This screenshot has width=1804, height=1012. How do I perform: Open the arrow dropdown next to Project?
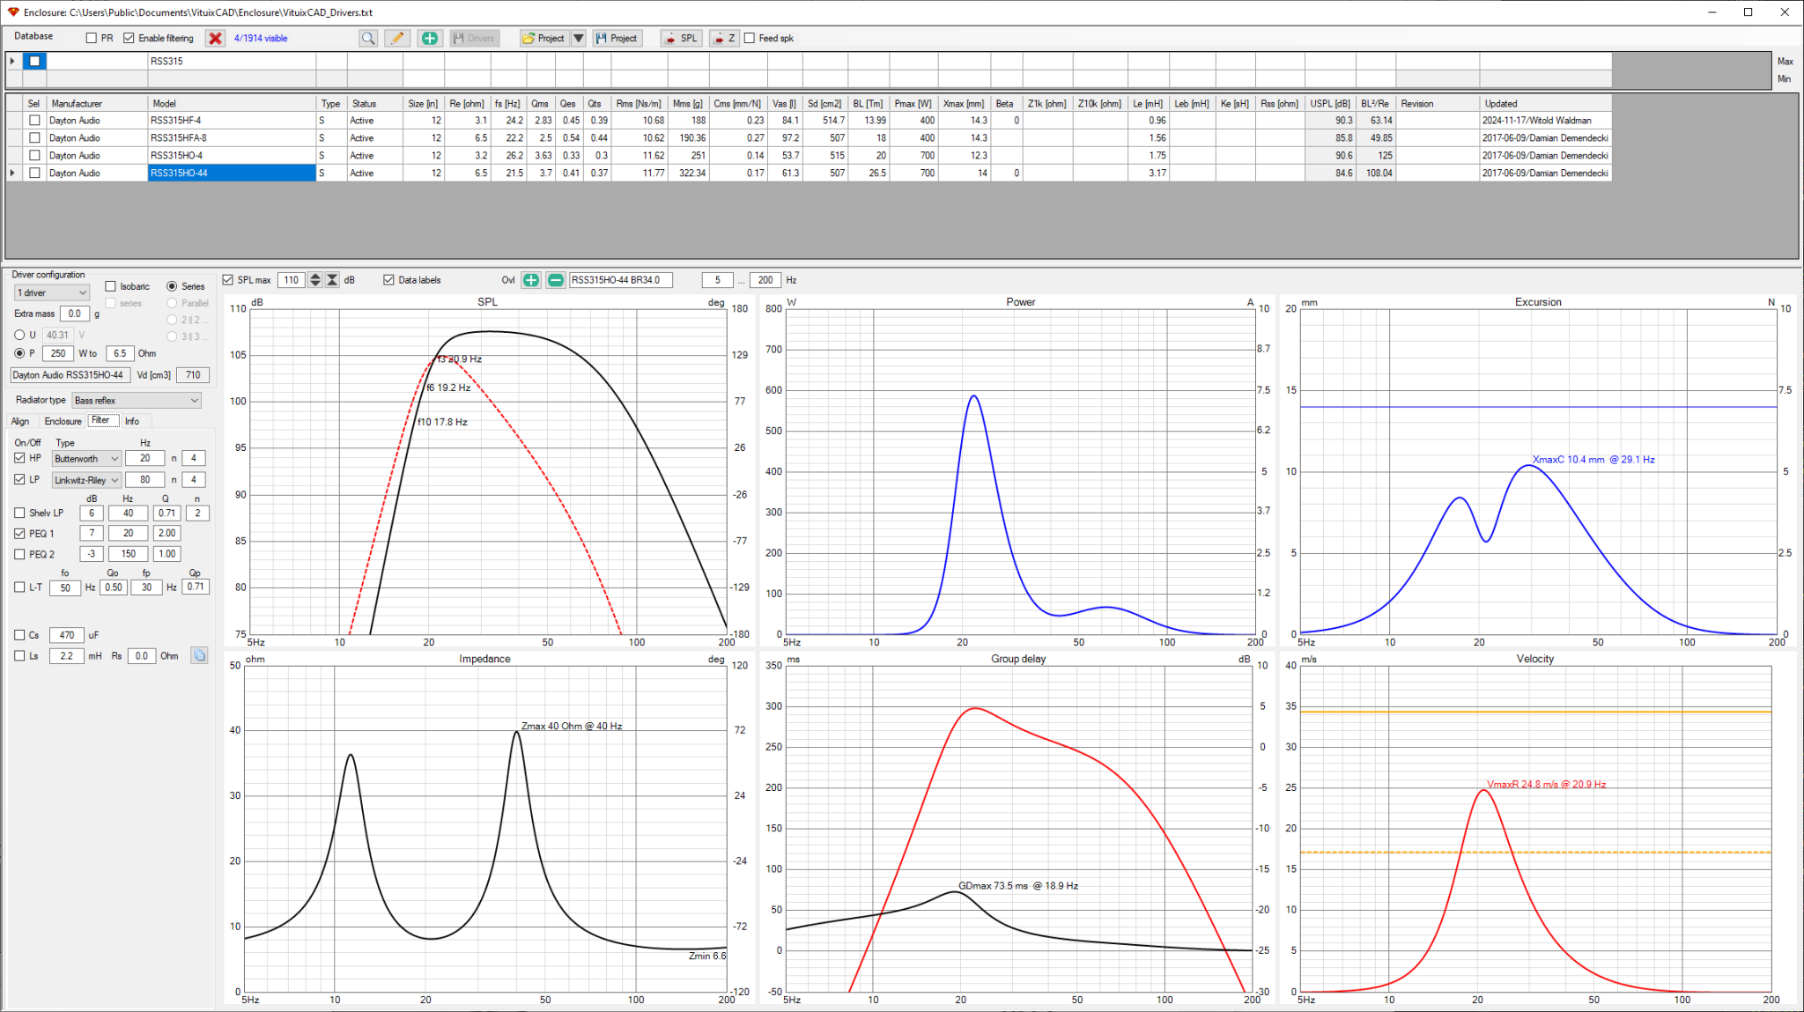(579, 38)
